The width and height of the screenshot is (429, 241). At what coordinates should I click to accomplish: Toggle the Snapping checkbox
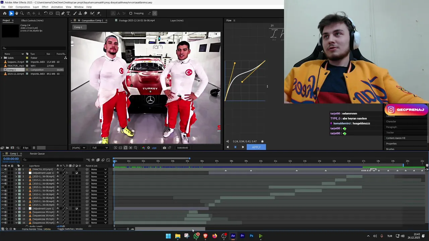click(x=131, y=13)
